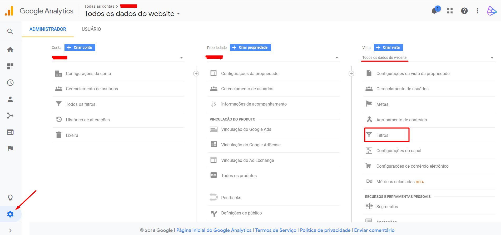This screenshot has height=235, width=501.
Task: Open Audience person icon in sidebar
Action: (x=10, y=99)
